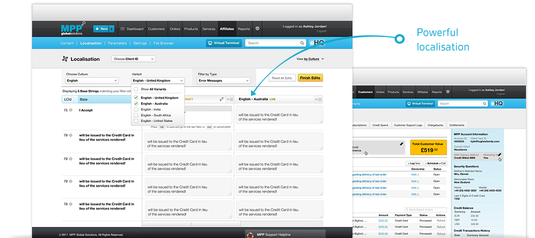The width and height of the screenshot is (535, 238).
Task: Click the column options icon in DRAFT header
Action: [x=230, y=99]
